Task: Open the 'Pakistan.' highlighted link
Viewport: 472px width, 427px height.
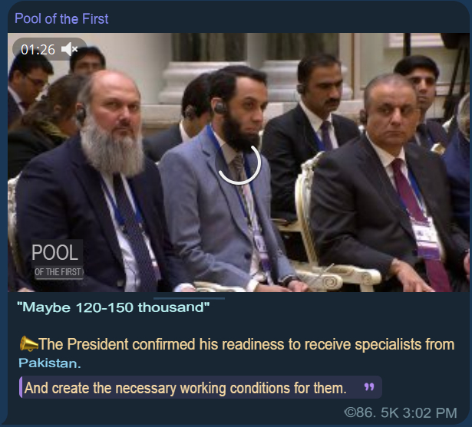Action: coord(50,363)
